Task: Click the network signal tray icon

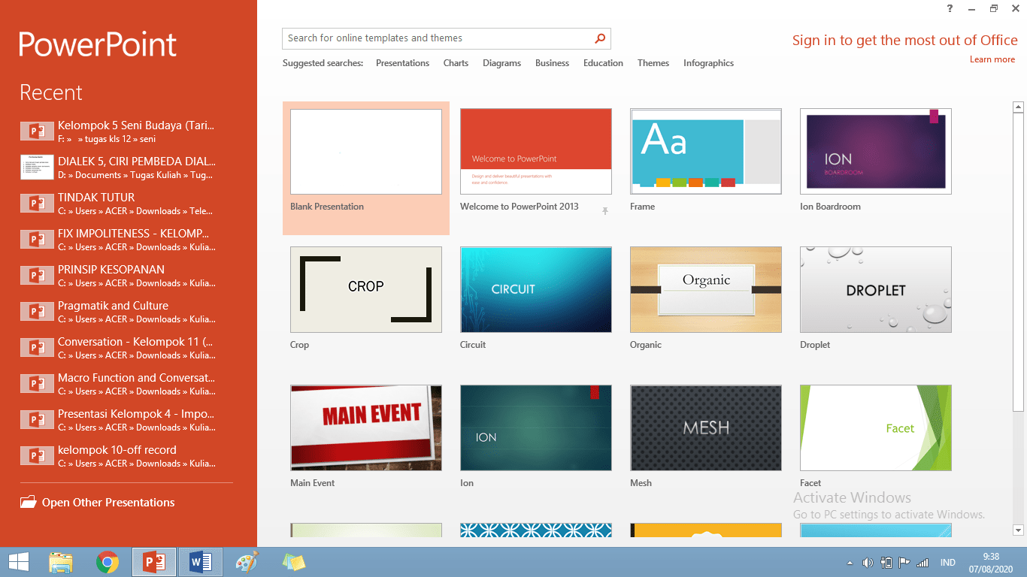Action: click(x=922, y=563)
